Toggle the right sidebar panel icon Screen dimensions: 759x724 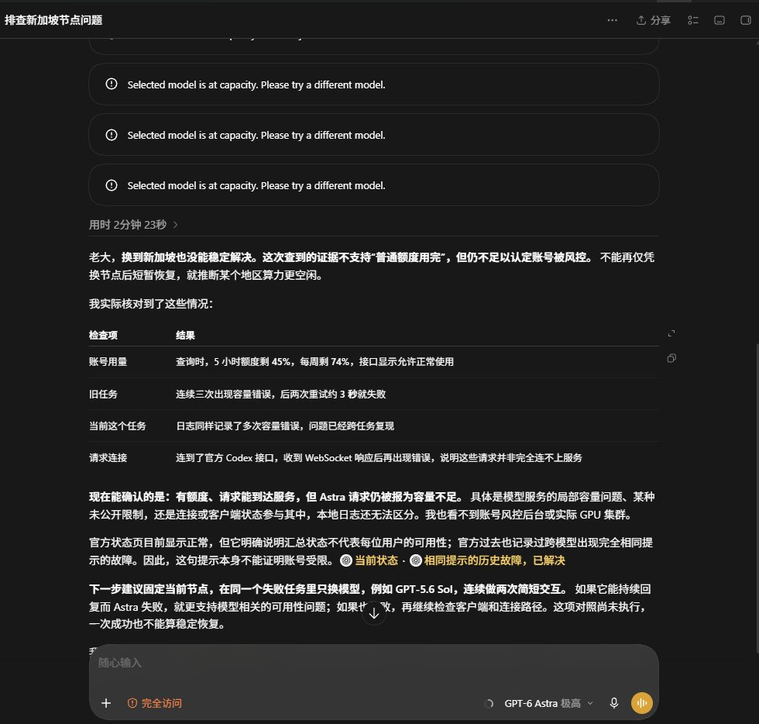click(745, 20)
